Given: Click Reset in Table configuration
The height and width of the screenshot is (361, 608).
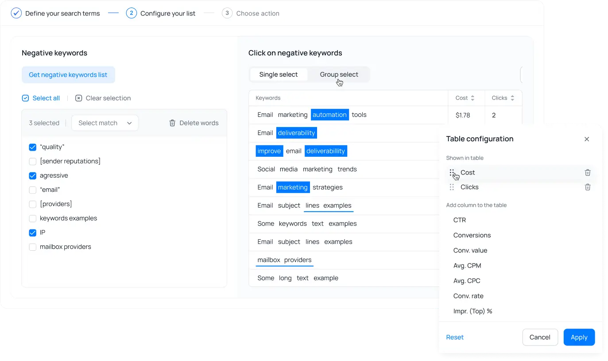Looking at the screenshot, I should click(x=455, y=338).
